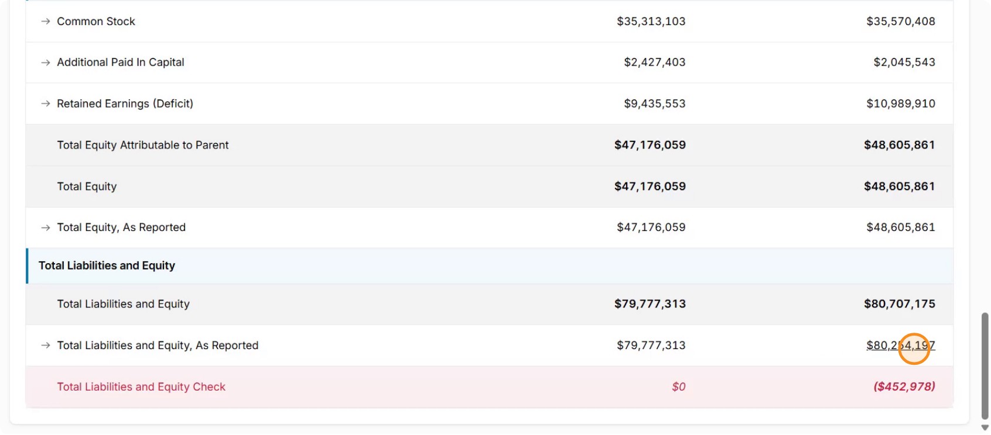Select the Retained Earnings value $10,989,910
The height and width of the screenshot is (435, 991).
901,103
